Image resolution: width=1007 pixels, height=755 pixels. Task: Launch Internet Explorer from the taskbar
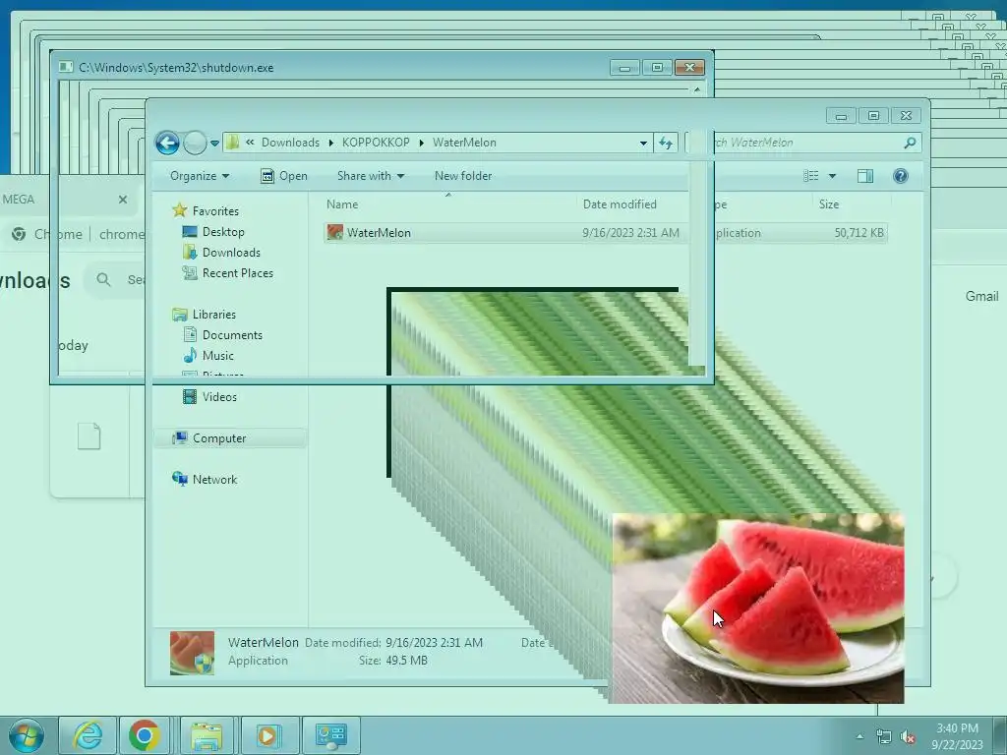88,735
